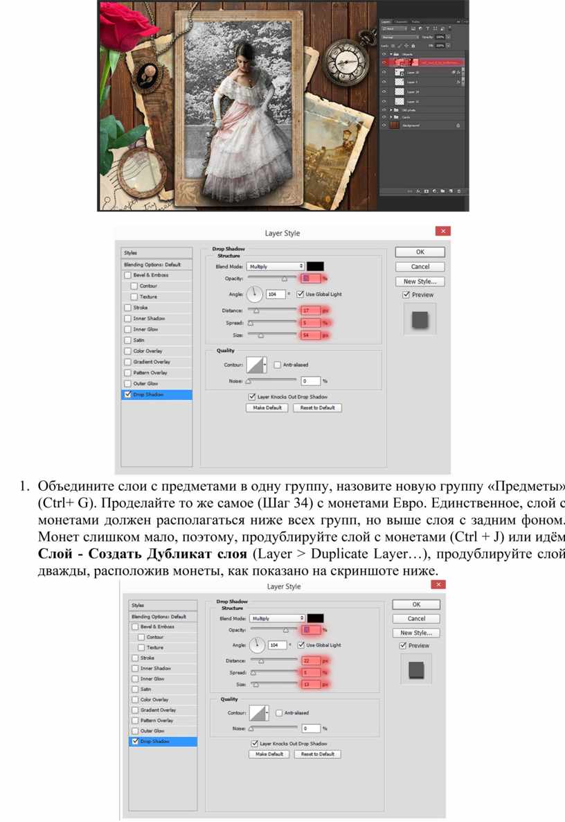Open the Contour picker in the lower dialog
The width and height of the screenshot is (565, 822).
[259, 712]
